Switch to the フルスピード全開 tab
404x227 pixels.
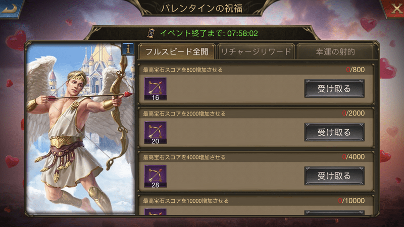[x=177, y=51]
